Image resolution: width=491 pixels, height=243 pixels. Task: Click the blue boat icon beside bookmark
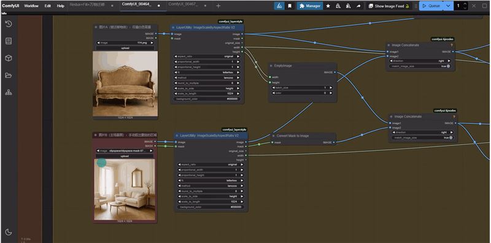pyautogui.click(x=279, y=6)
